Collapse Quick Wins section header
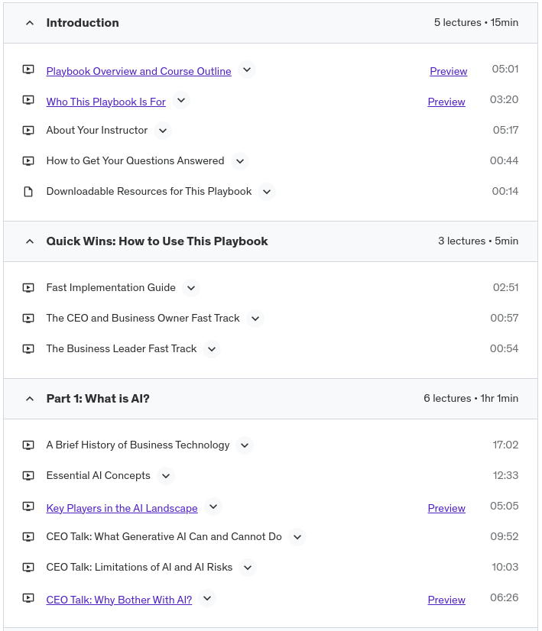 30,241
